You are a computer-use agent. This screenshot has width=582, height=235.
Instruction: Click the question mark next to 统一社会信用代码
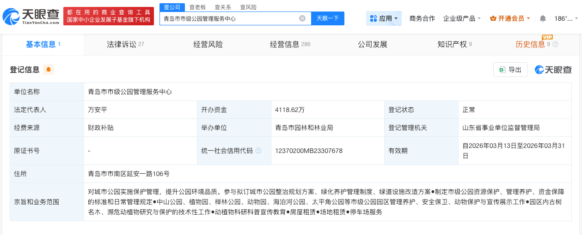pyautogui.click(x=258, y=151)
